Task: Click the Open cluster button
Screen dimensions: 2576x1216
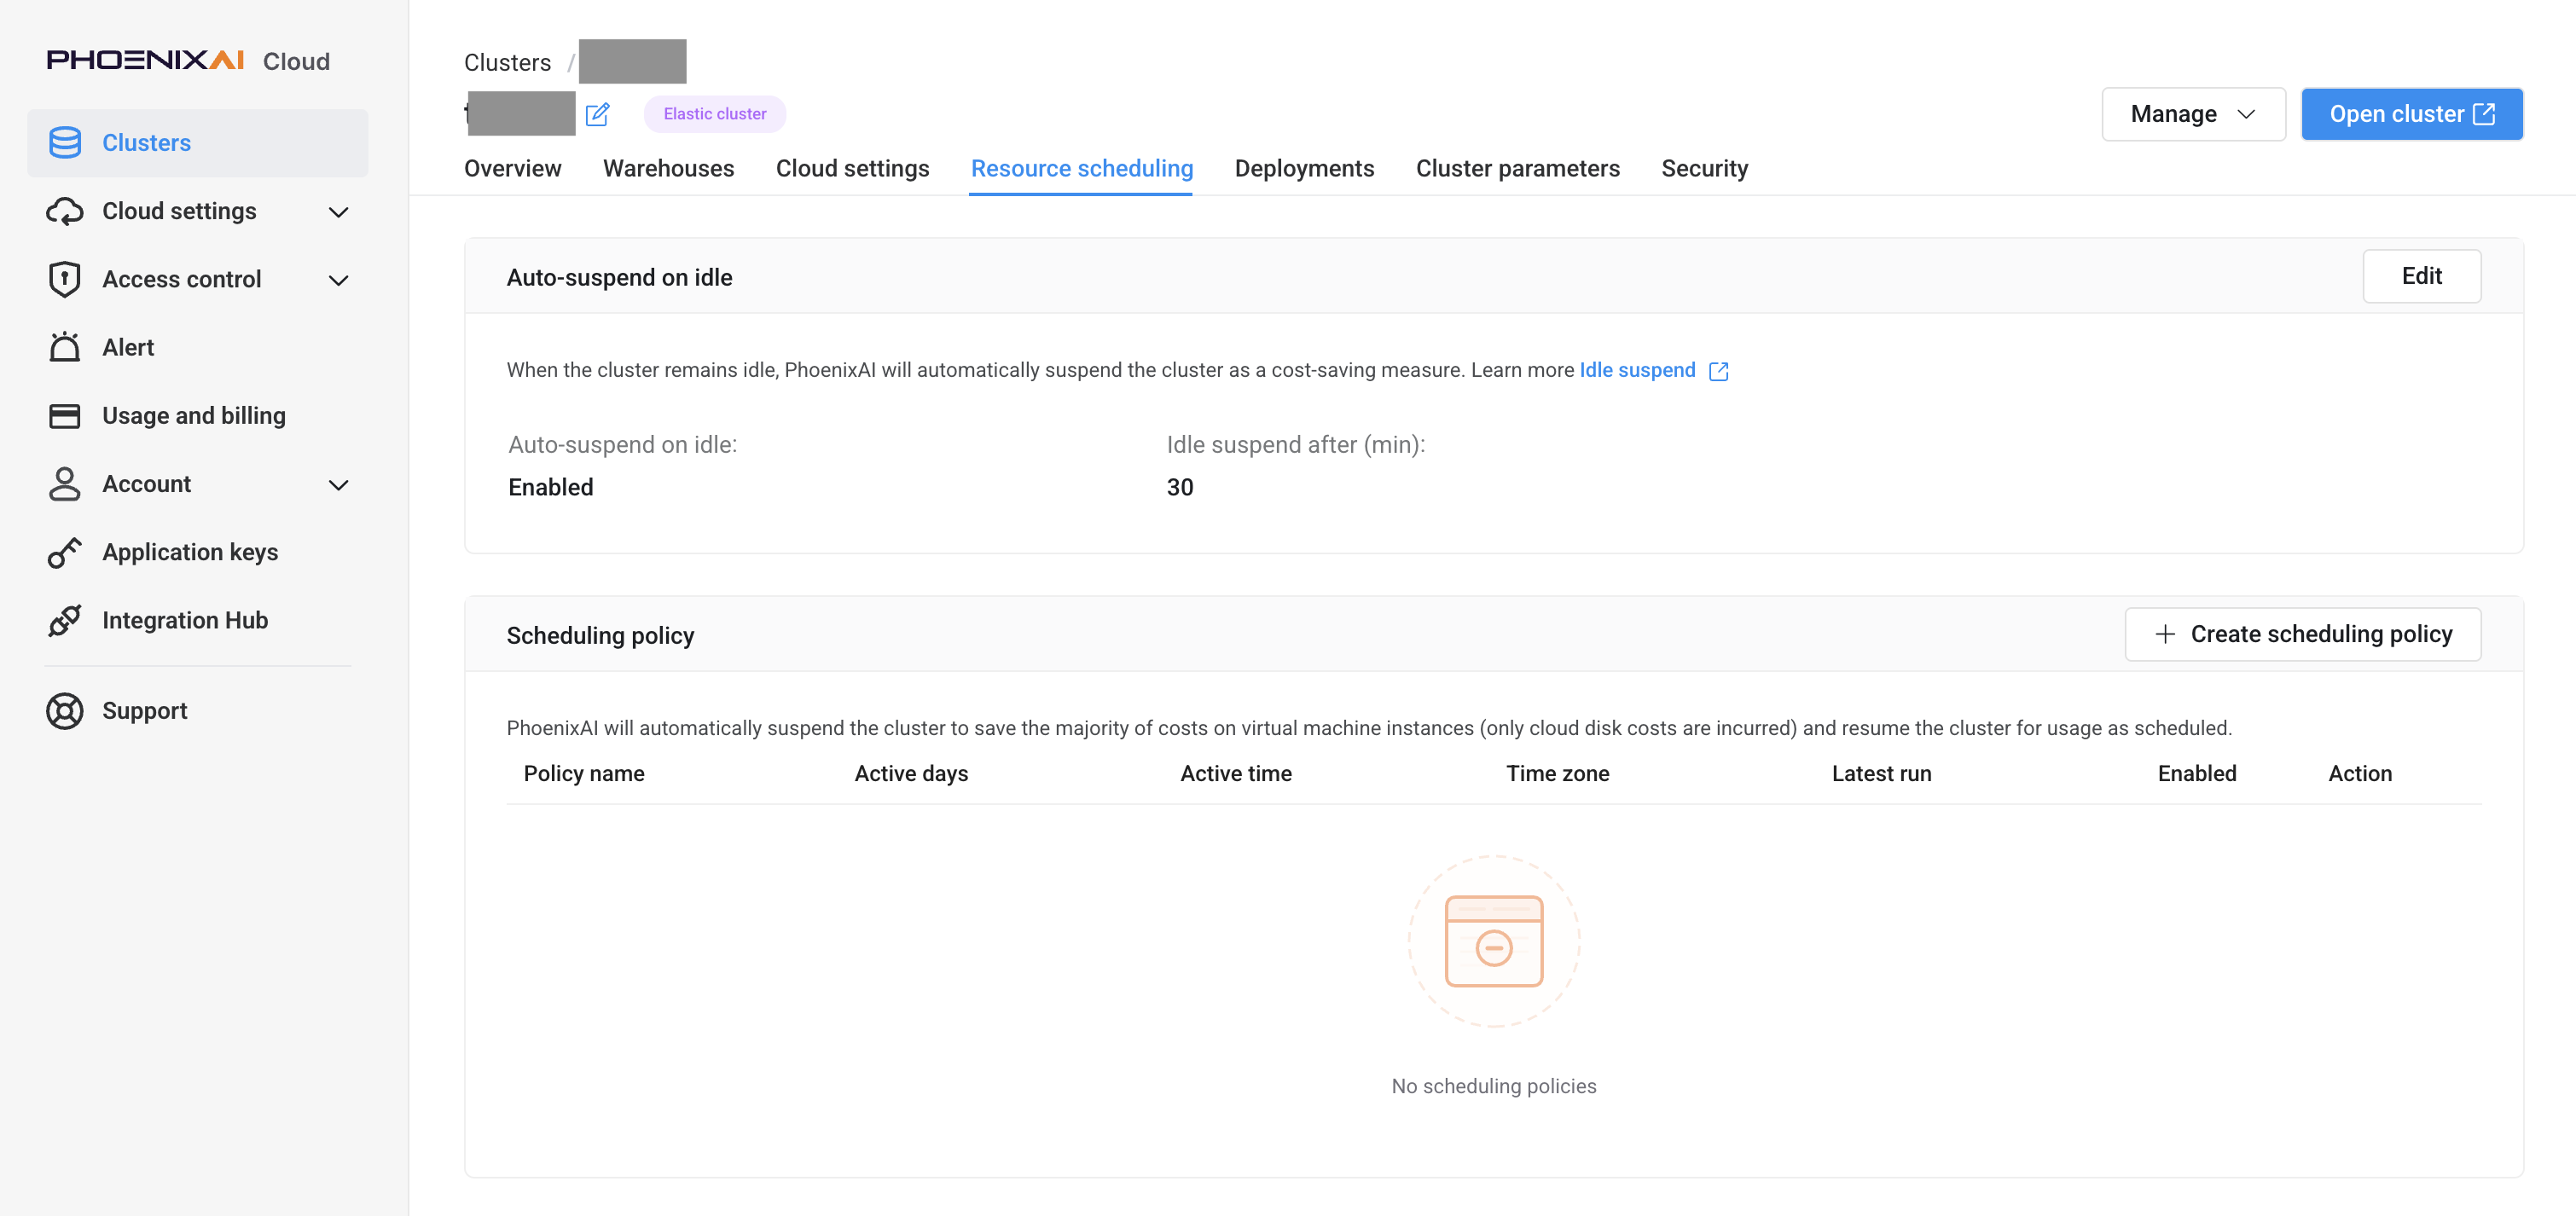Action: pos(2412,114)
